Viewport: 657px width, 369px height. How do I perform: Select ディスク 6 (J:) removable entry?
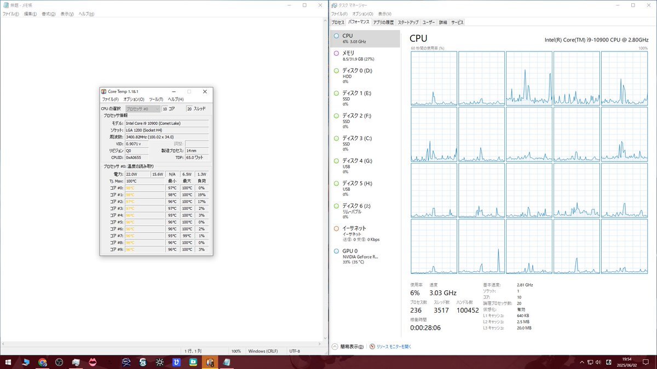366,211
